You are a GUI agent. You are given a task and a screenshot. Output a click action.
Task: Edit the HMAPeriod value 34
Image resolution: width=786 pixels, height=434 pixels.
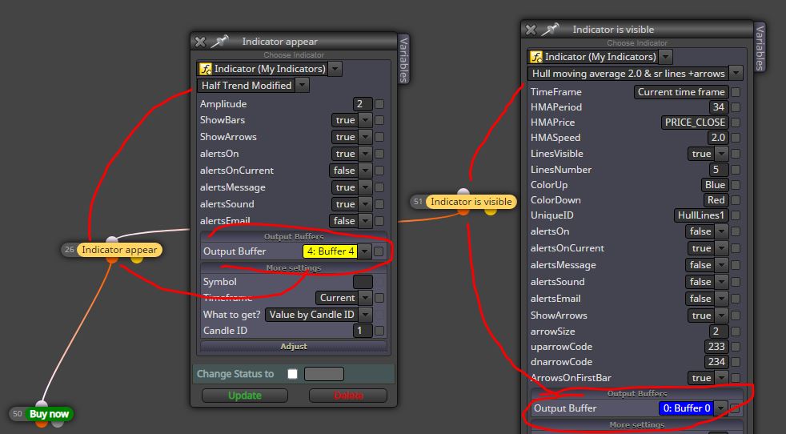[x=718, y=106]
